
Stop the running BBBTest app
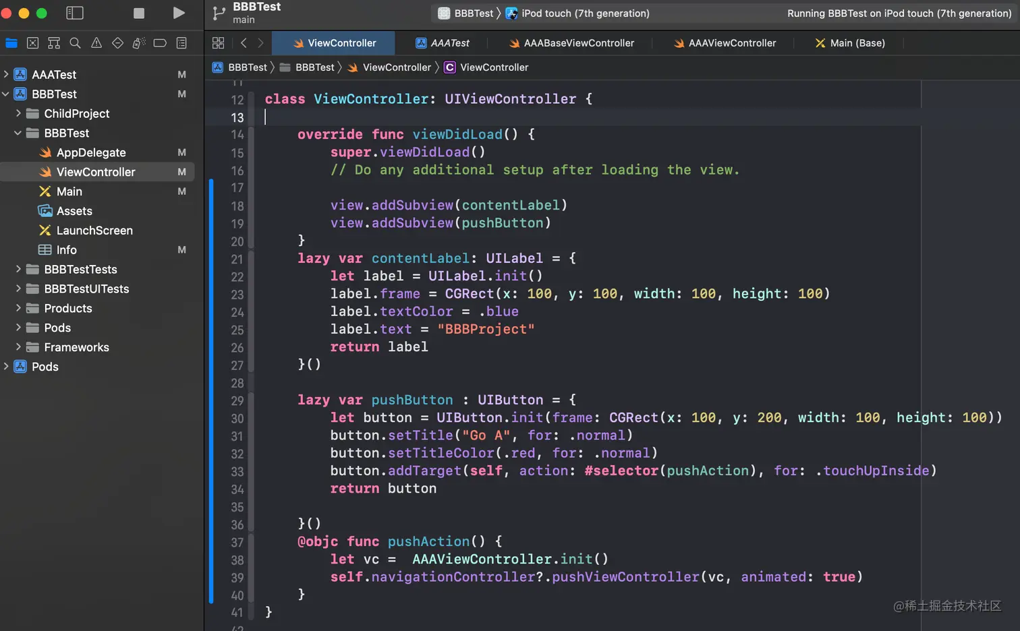click(139, 13)
